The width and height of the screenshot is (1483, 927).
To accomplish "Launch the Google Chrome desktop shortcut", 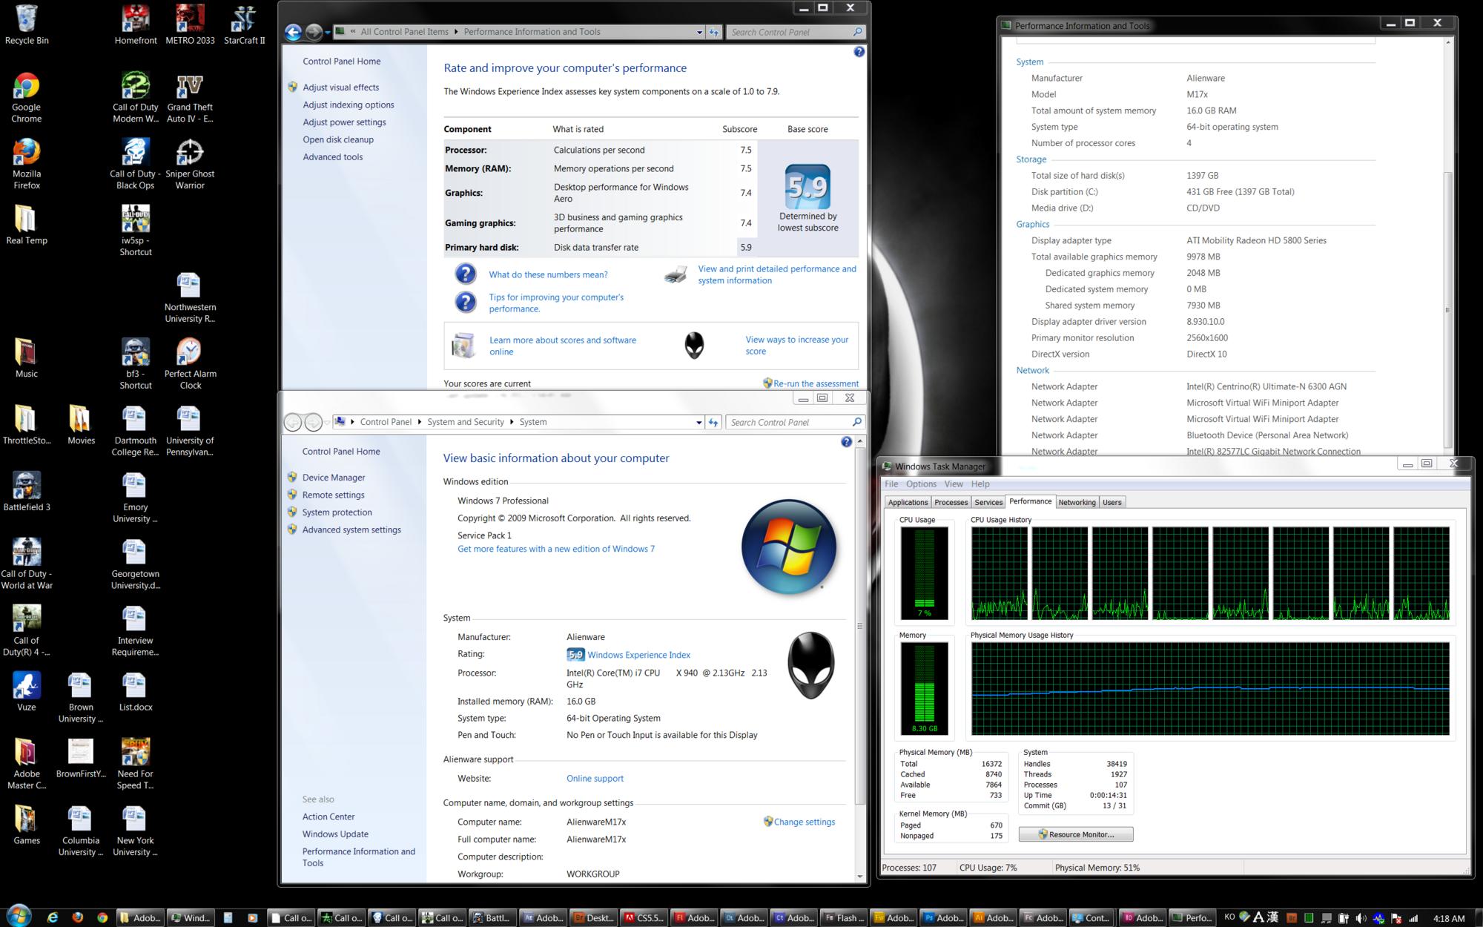I will 27,98.
